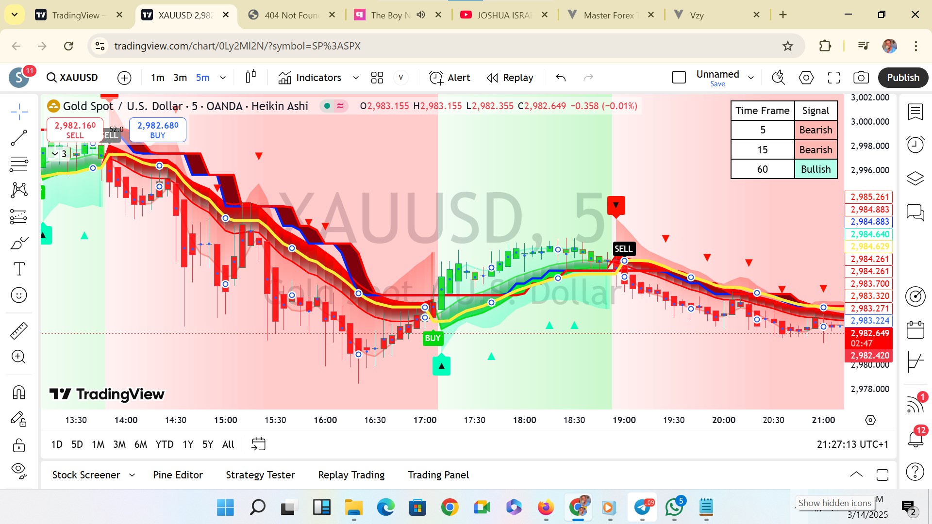This screenshot has width=932, height=524.
Task: Open WhatsApp from the taskbar
Action: click(674, 508)
